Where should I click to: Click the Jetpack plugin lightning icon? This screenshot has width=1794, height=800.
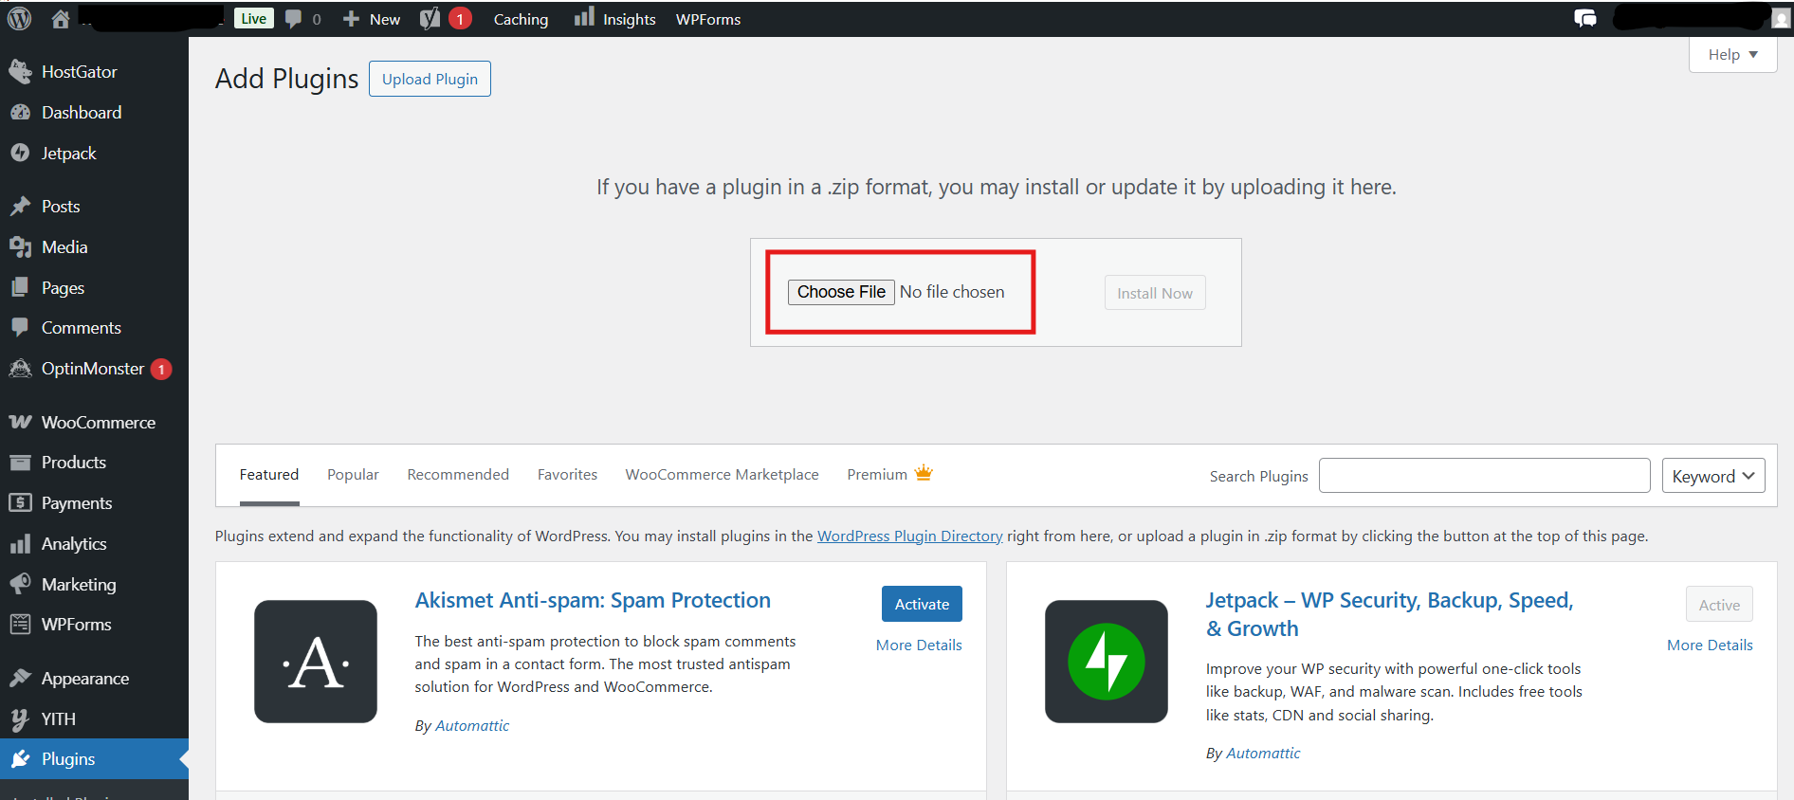pyautogui.click(x=1106, y=662)
